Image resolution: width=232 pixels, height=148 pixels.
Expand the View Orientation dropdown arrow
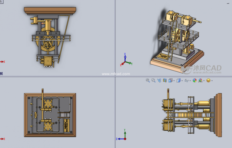click(174, 81)
